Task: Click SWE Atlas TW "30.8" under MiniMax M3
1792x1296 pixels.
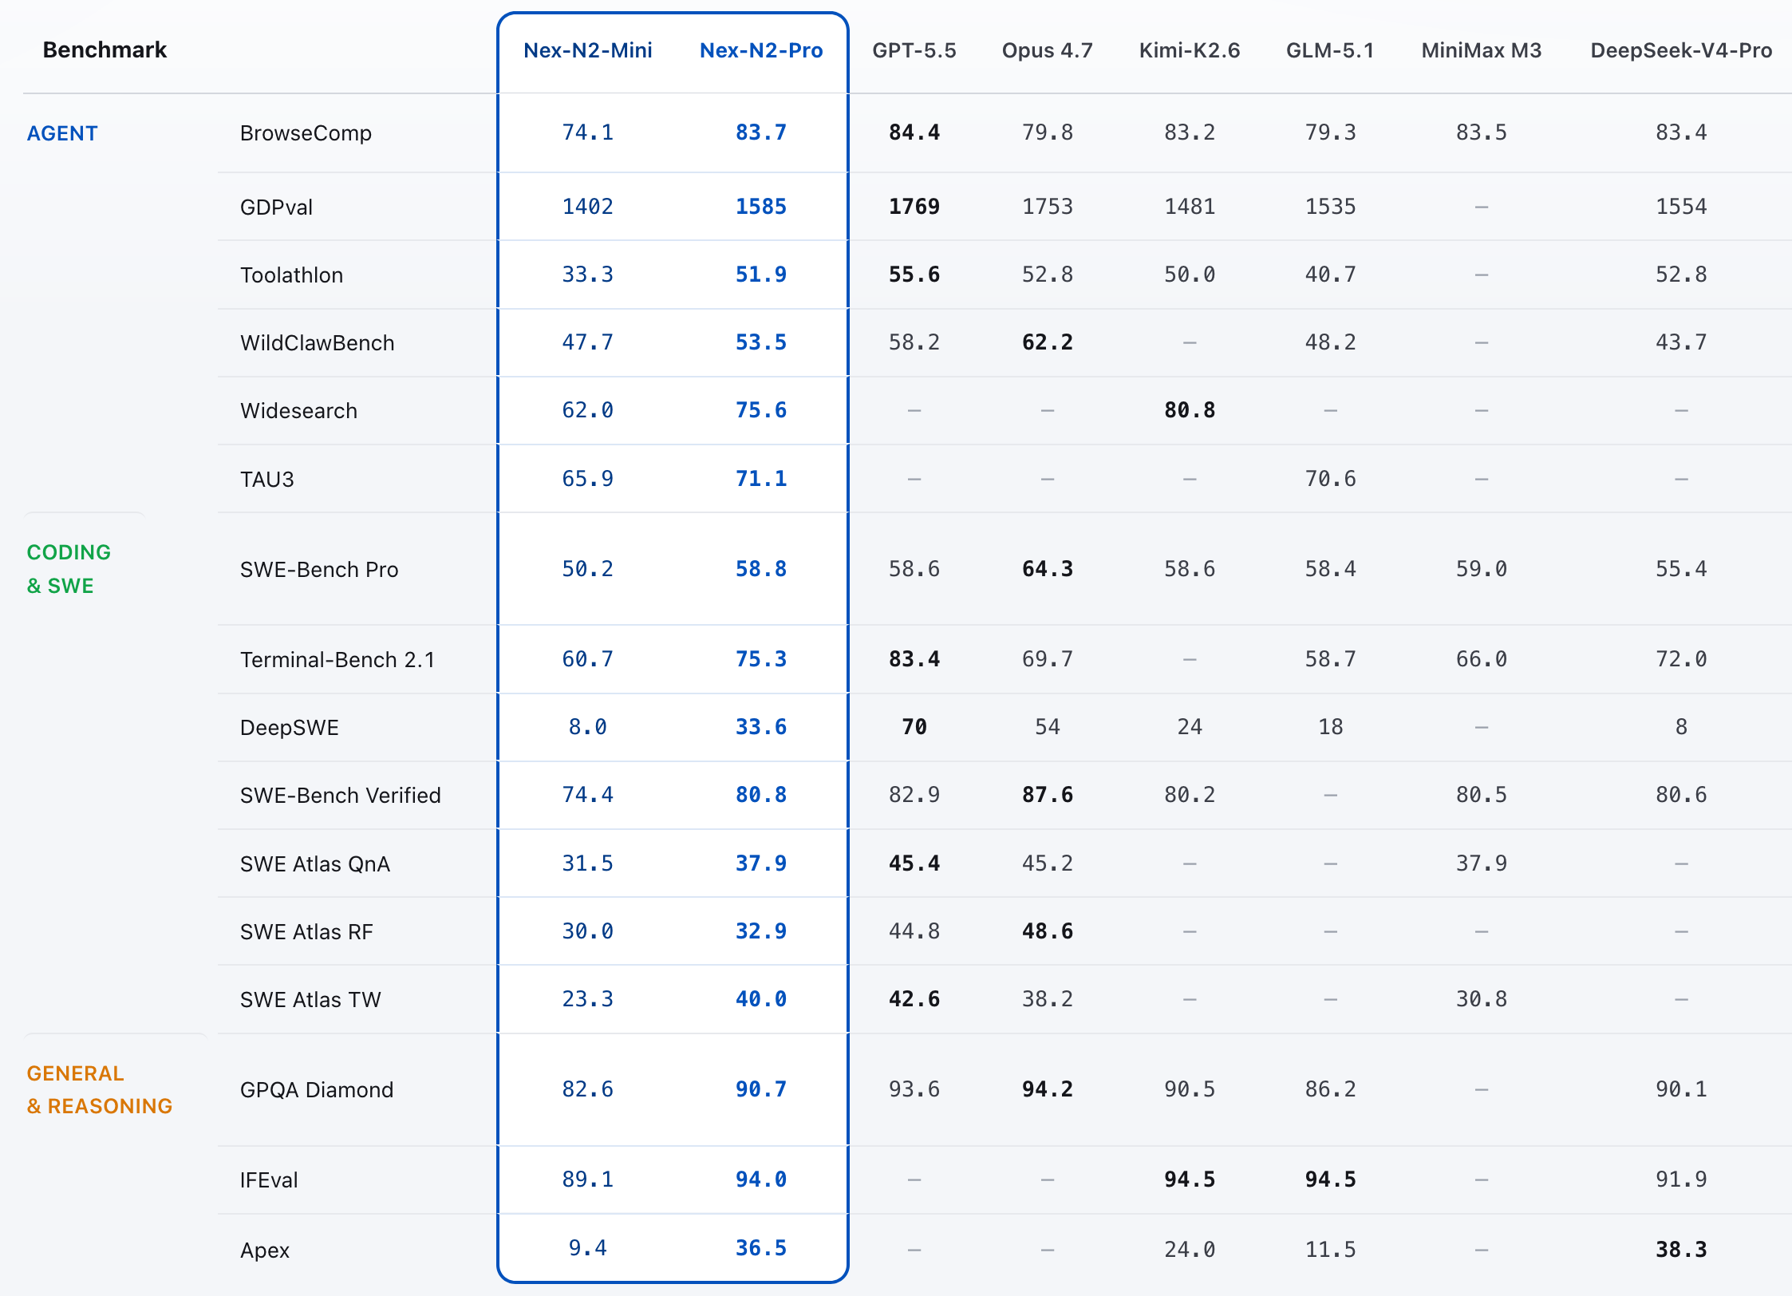Action: (1482, 999)
